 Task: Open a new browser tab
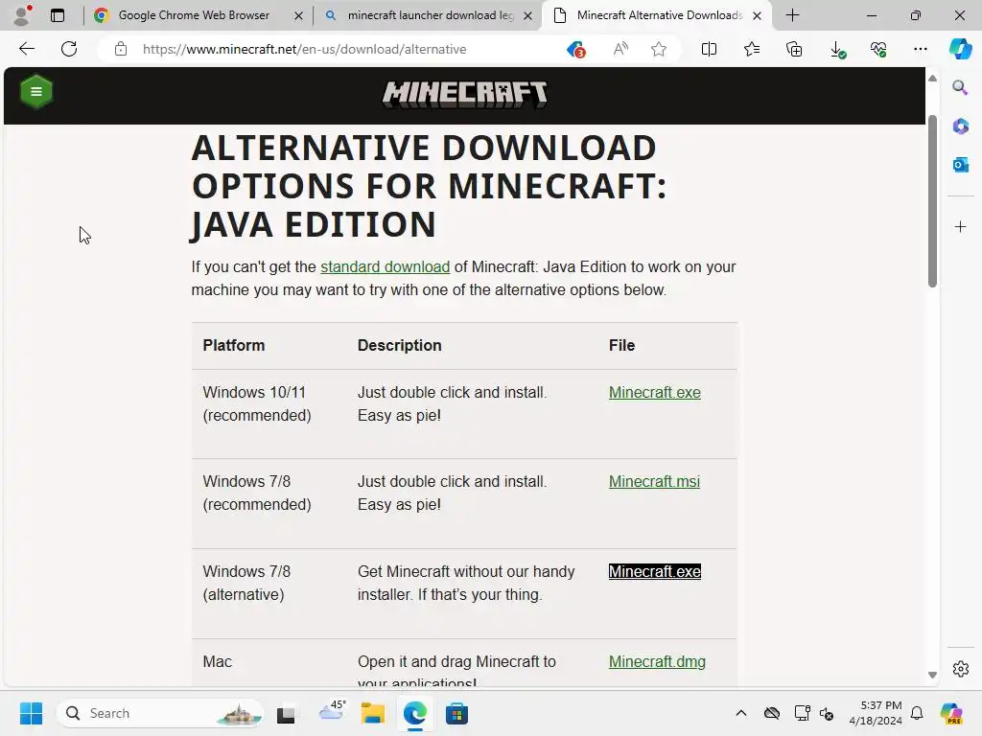pyautogui.click(x=792, y=15)
